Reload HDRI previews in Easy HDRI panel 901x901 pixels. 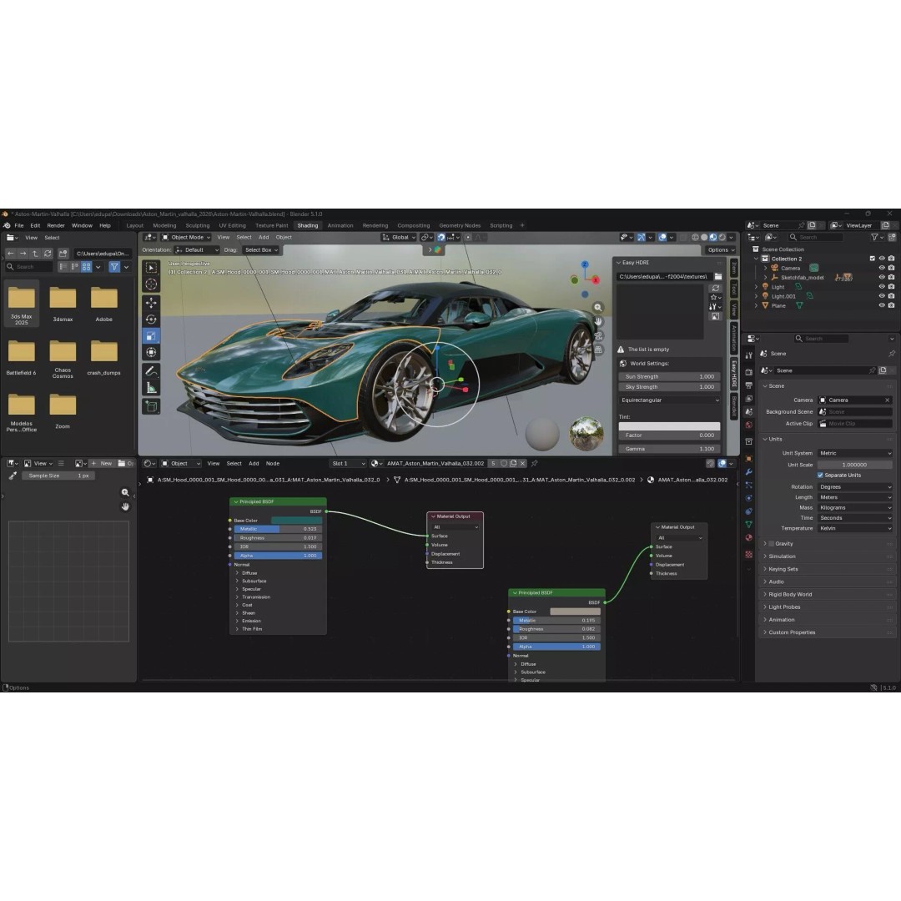716,288
